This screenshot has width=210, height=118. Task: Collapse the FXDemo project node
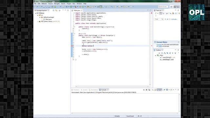tap(35, 13)
